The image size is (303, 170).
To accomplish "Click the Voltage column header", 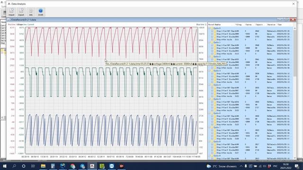I will 239,25.
